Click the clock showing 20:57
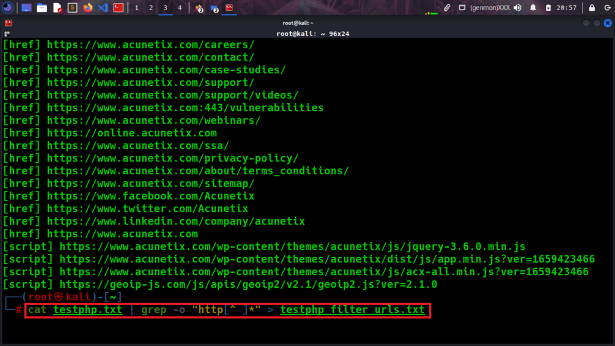Viewport: 615px width, 346px height. pos(566,8)
